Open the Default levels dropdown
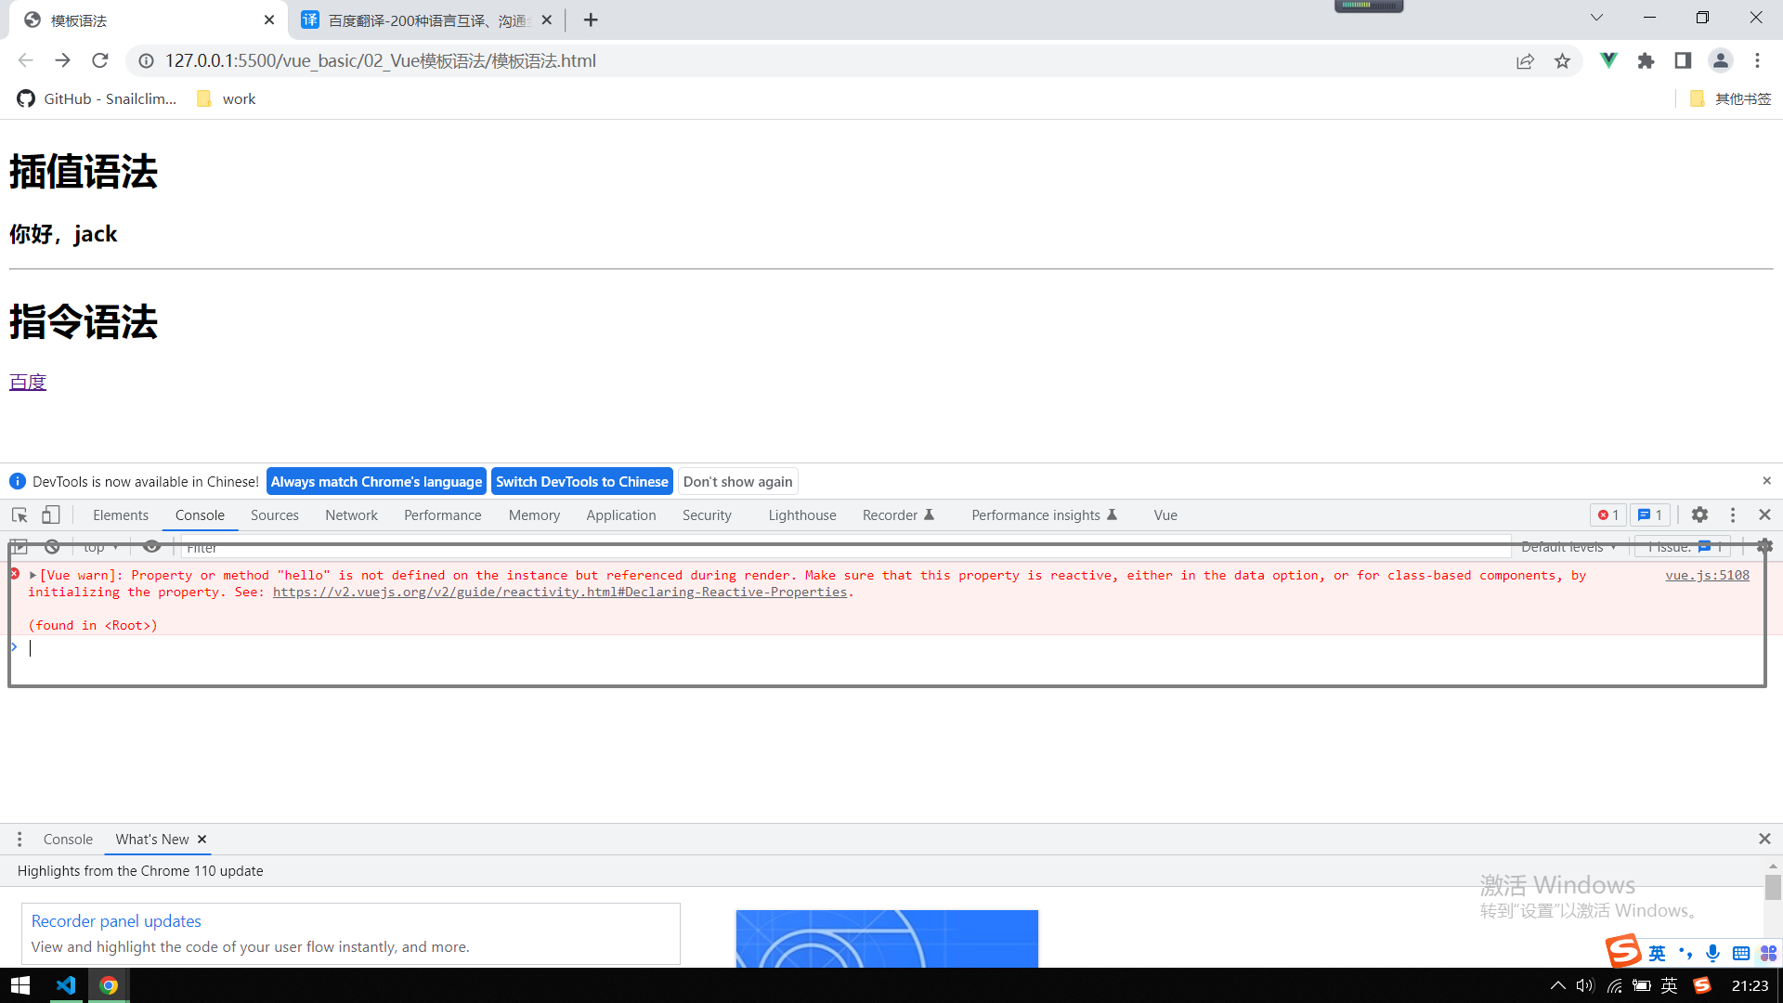 pos(1568,547)
